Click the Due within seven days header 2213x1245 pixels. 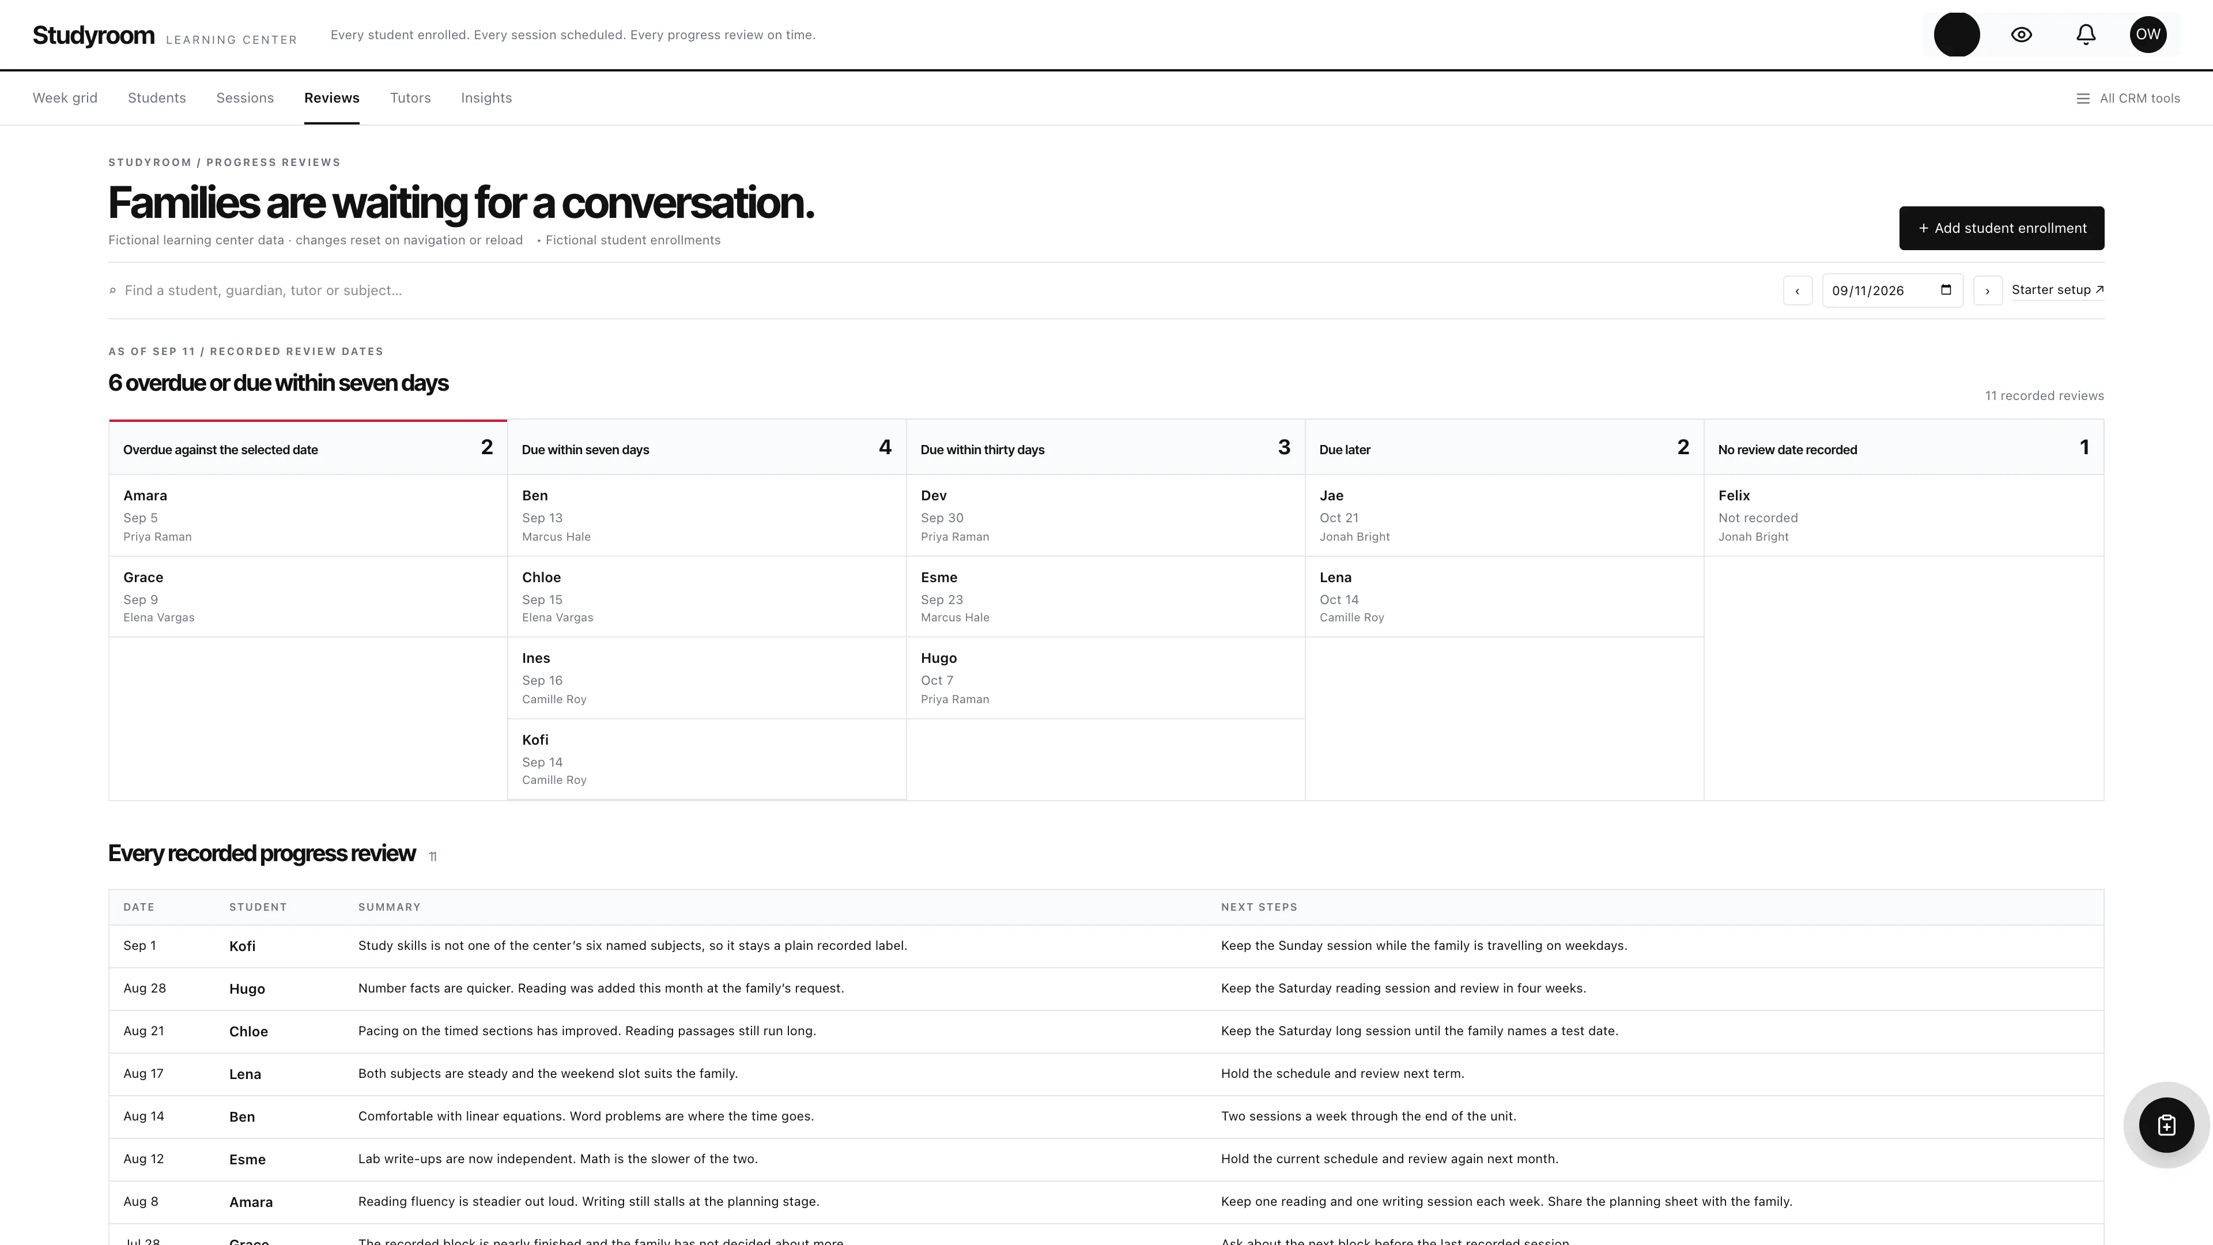(x=706, y=448)
